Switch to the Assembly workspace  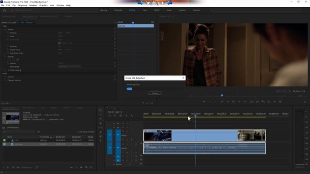pyautogui.click(x=118, y=10)
